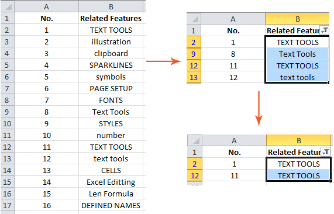Click 'Related Features' header cell in left sheet
334x214 pixels.
point(111,18)
